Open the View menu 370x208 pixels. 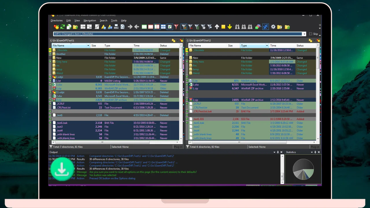click(77, 21)
